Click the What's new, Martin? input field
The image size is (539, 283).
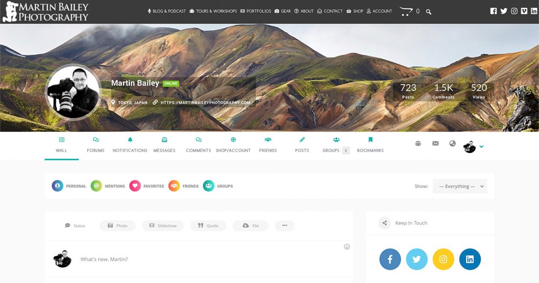(196, 259)
